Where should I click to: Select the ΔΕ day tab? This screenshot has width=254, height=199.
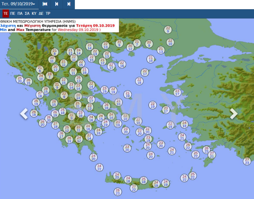41,14
